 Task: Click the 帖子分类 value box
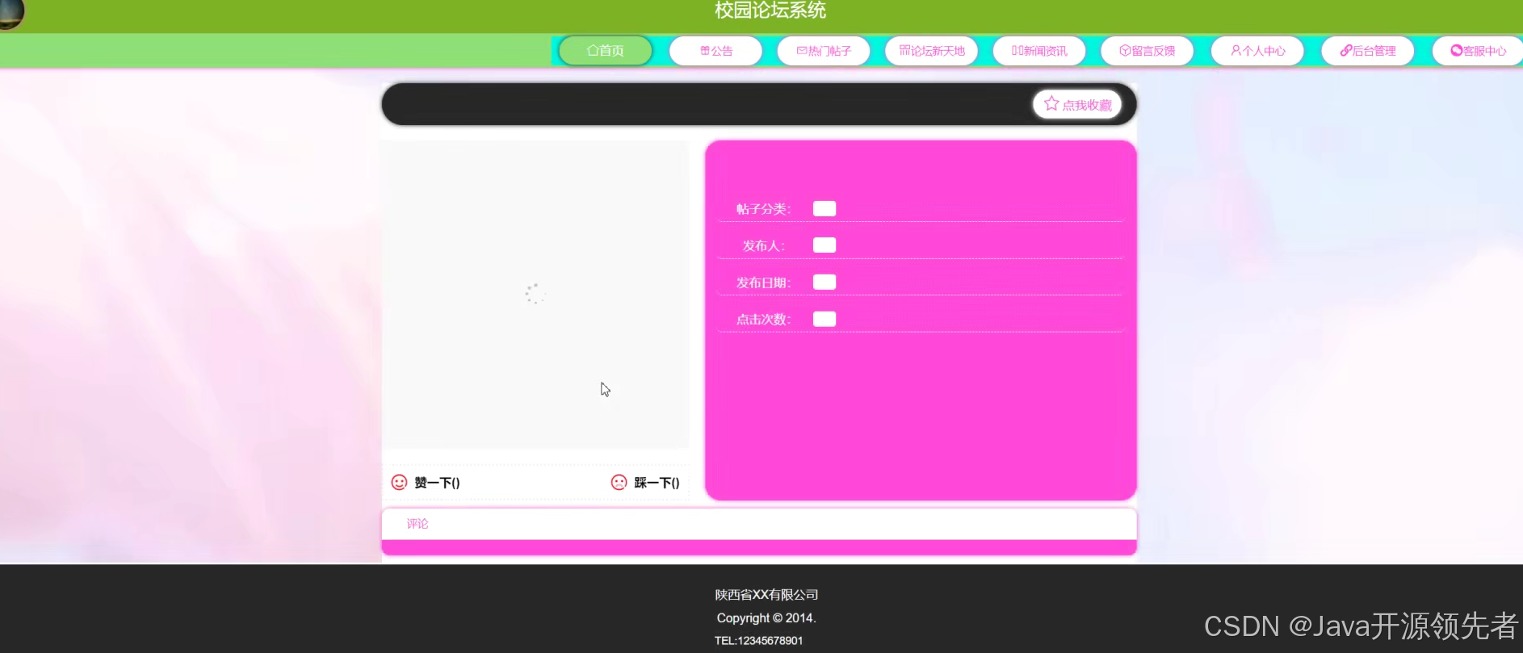pos(824,208)
